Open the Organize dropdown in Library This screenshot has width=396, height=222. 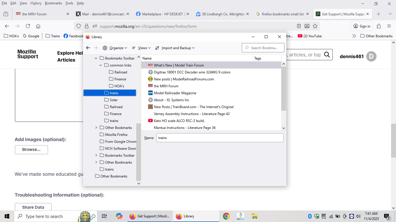115,48
